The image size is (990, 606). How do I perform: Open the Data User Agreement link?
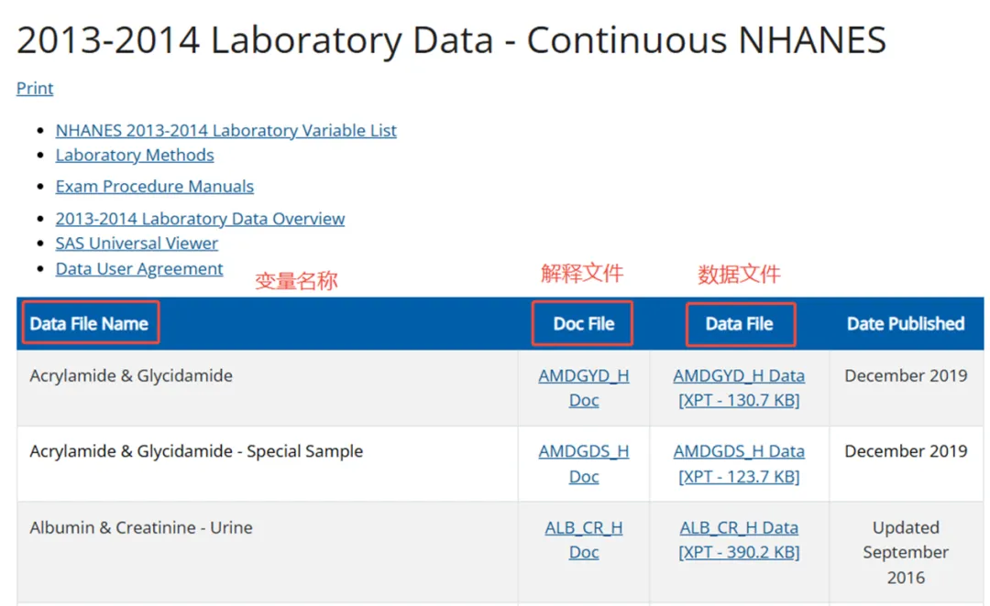tap(139, 269)
